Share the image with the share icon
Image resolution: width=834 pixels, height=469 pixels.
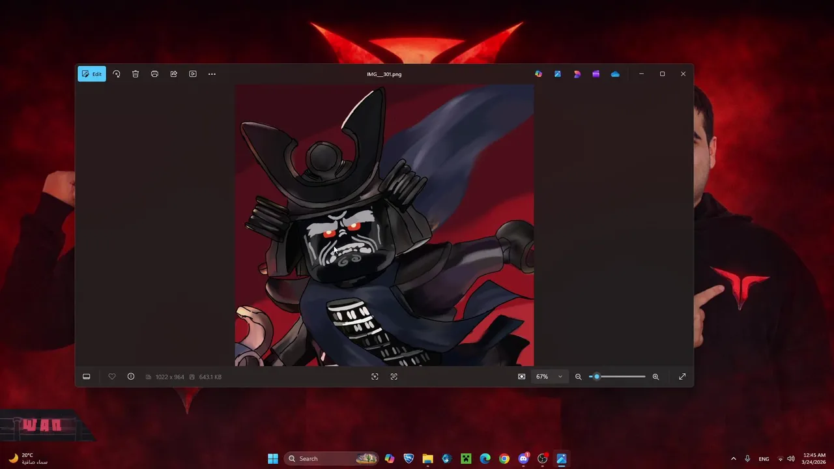(x=174, y=74)
